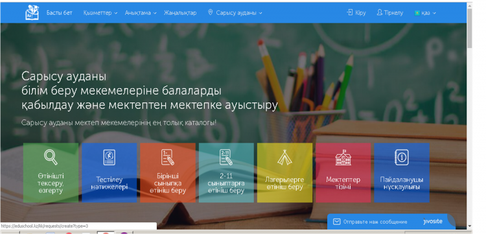Click the location pin icon
This screenshot has width=486, height=234.
(210, 12)
